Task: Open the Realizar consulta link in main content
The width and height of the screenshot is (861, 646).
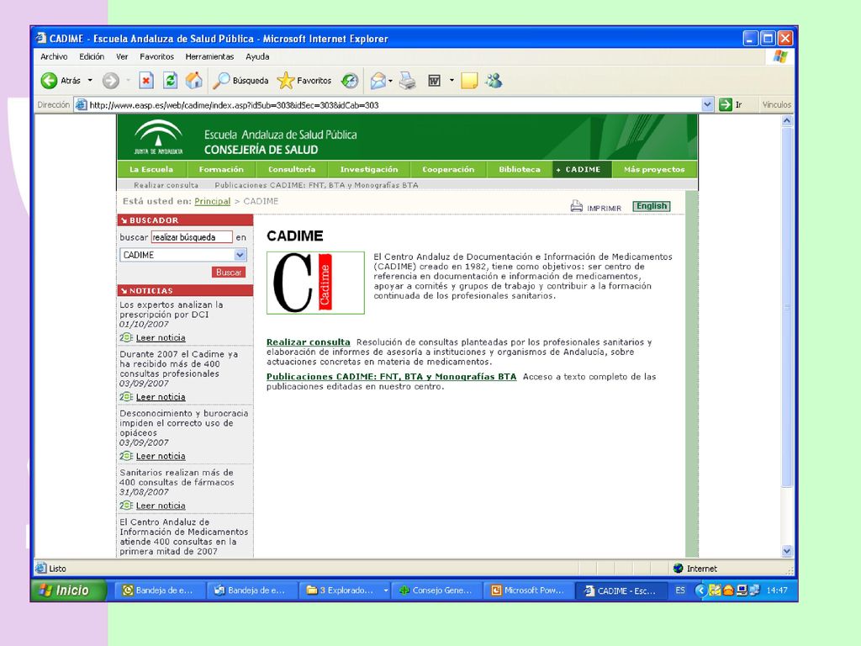Action: pyautogui.click(x=308, y=342)
